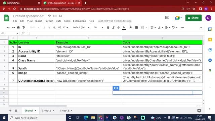215x121 pixels.
Task: Open the Edit menu
Action: tap(22, 21)
